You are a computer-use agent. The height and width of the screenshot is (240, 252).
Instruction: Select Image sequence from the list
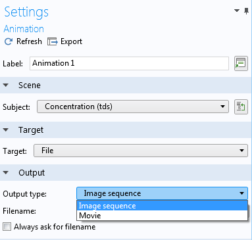(162, 206)
